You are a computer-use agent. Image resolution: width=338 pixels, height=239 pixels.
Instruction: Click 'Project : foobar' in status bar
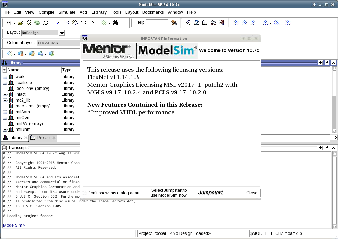[x=152, y=233]
